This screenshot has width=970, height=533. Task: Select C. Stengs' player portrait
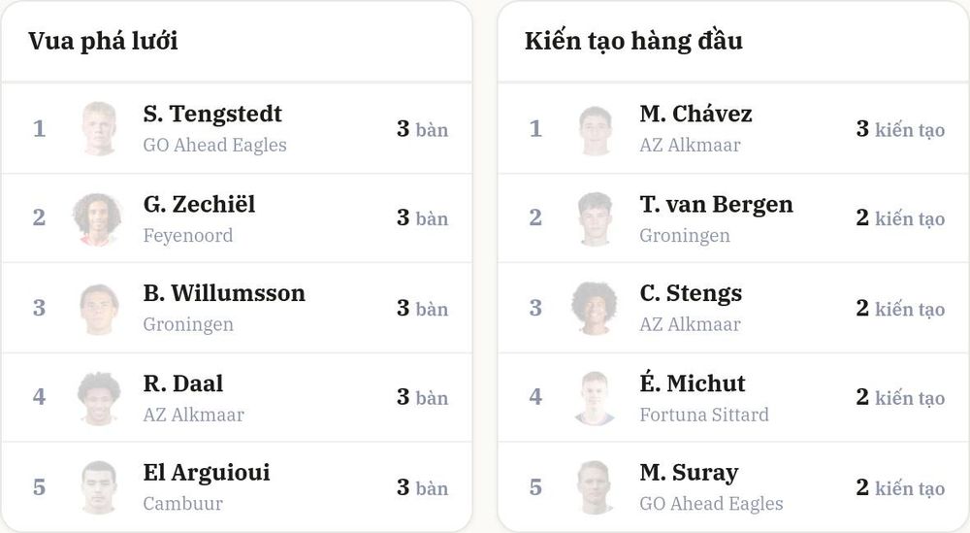596,309
